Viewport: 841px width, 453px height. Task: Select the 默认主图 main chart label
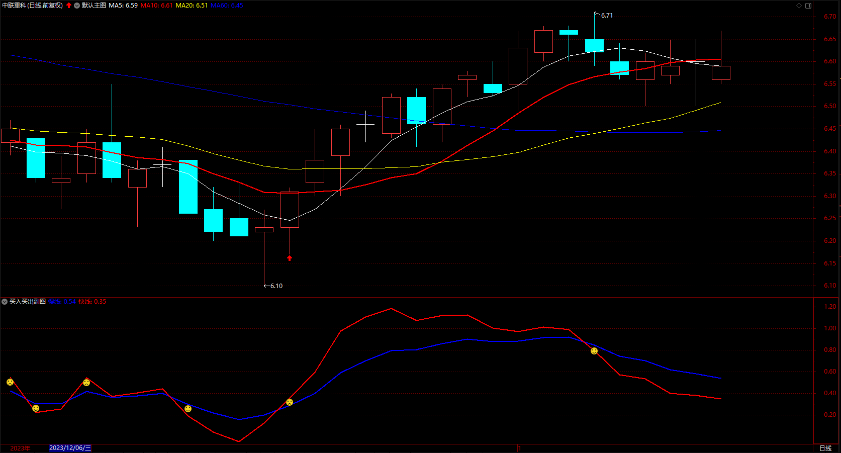point(94,6)
